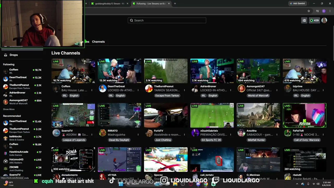Click FeFeiToR's avatar in channel grid

pos(288,133)
